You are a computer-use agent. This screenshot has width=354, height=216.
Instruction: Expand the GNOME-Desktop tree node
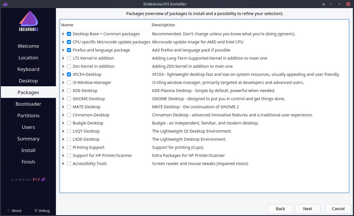coord(63,99)
